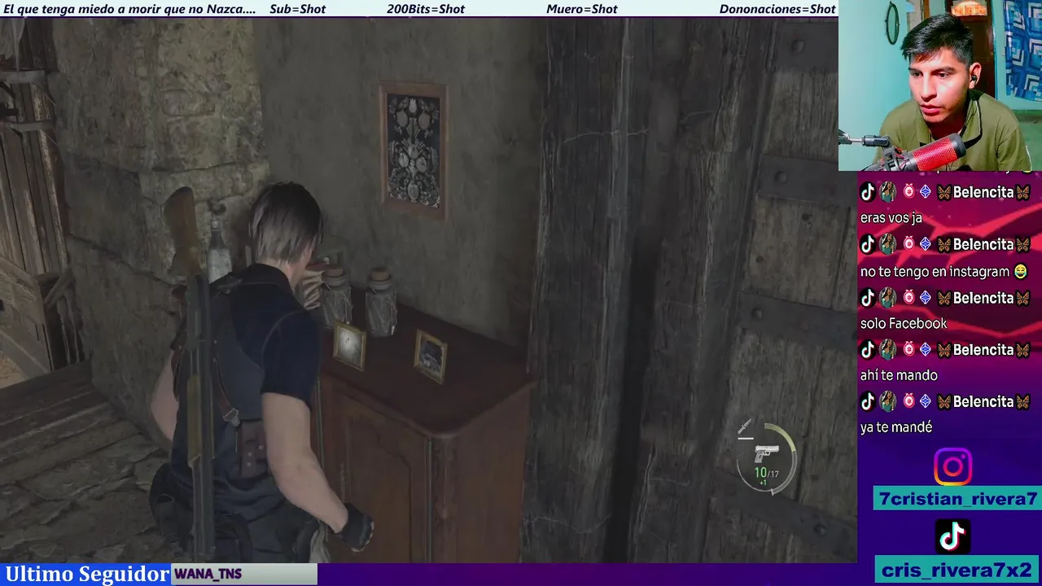
Task: Click the "Dononaciones=Shot" banner text
Action: [777, 9]
